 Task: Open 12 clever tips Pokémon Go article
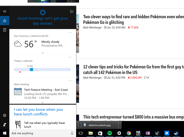coord(133,70)
